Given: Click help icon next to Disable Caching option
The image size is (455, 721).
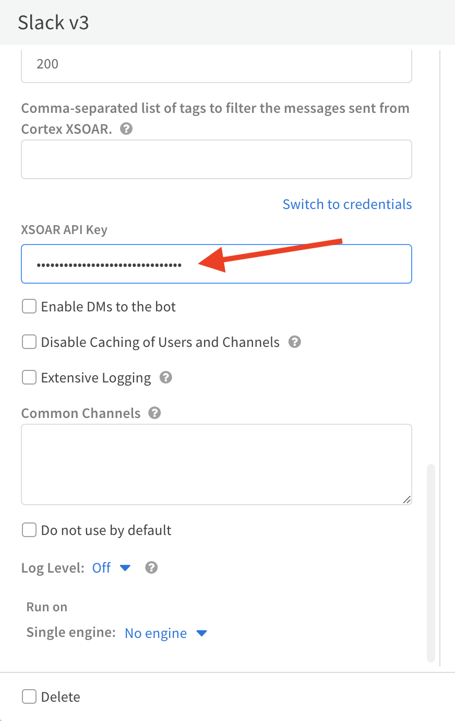Looking at the screenshot, I should (x=295, y=342).
